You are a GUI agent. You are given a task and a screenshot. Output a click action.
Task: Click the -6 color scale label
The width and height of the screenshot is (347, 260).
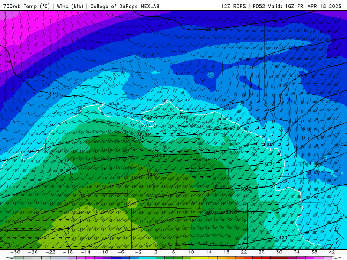[121, 252]
